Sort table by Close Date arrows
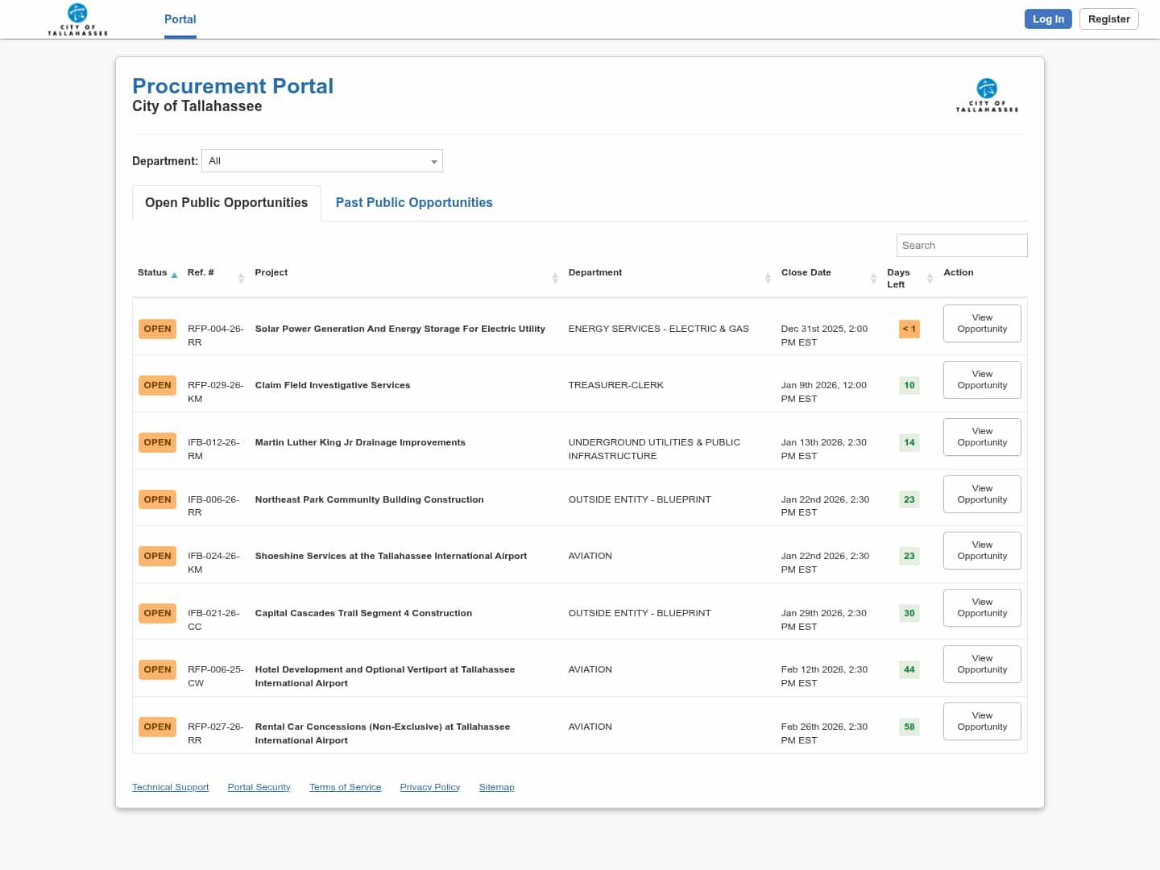This screenshot has width=1160, height=870. tap(873, 278)
